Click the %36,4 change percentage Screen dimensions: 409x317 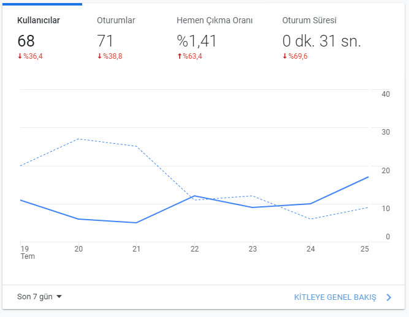[x=33, y=56]
